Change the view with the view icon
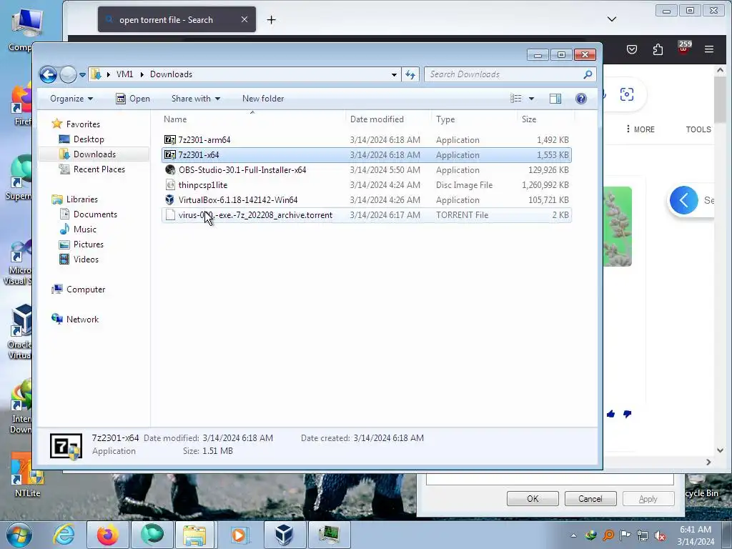 (516, 99)
